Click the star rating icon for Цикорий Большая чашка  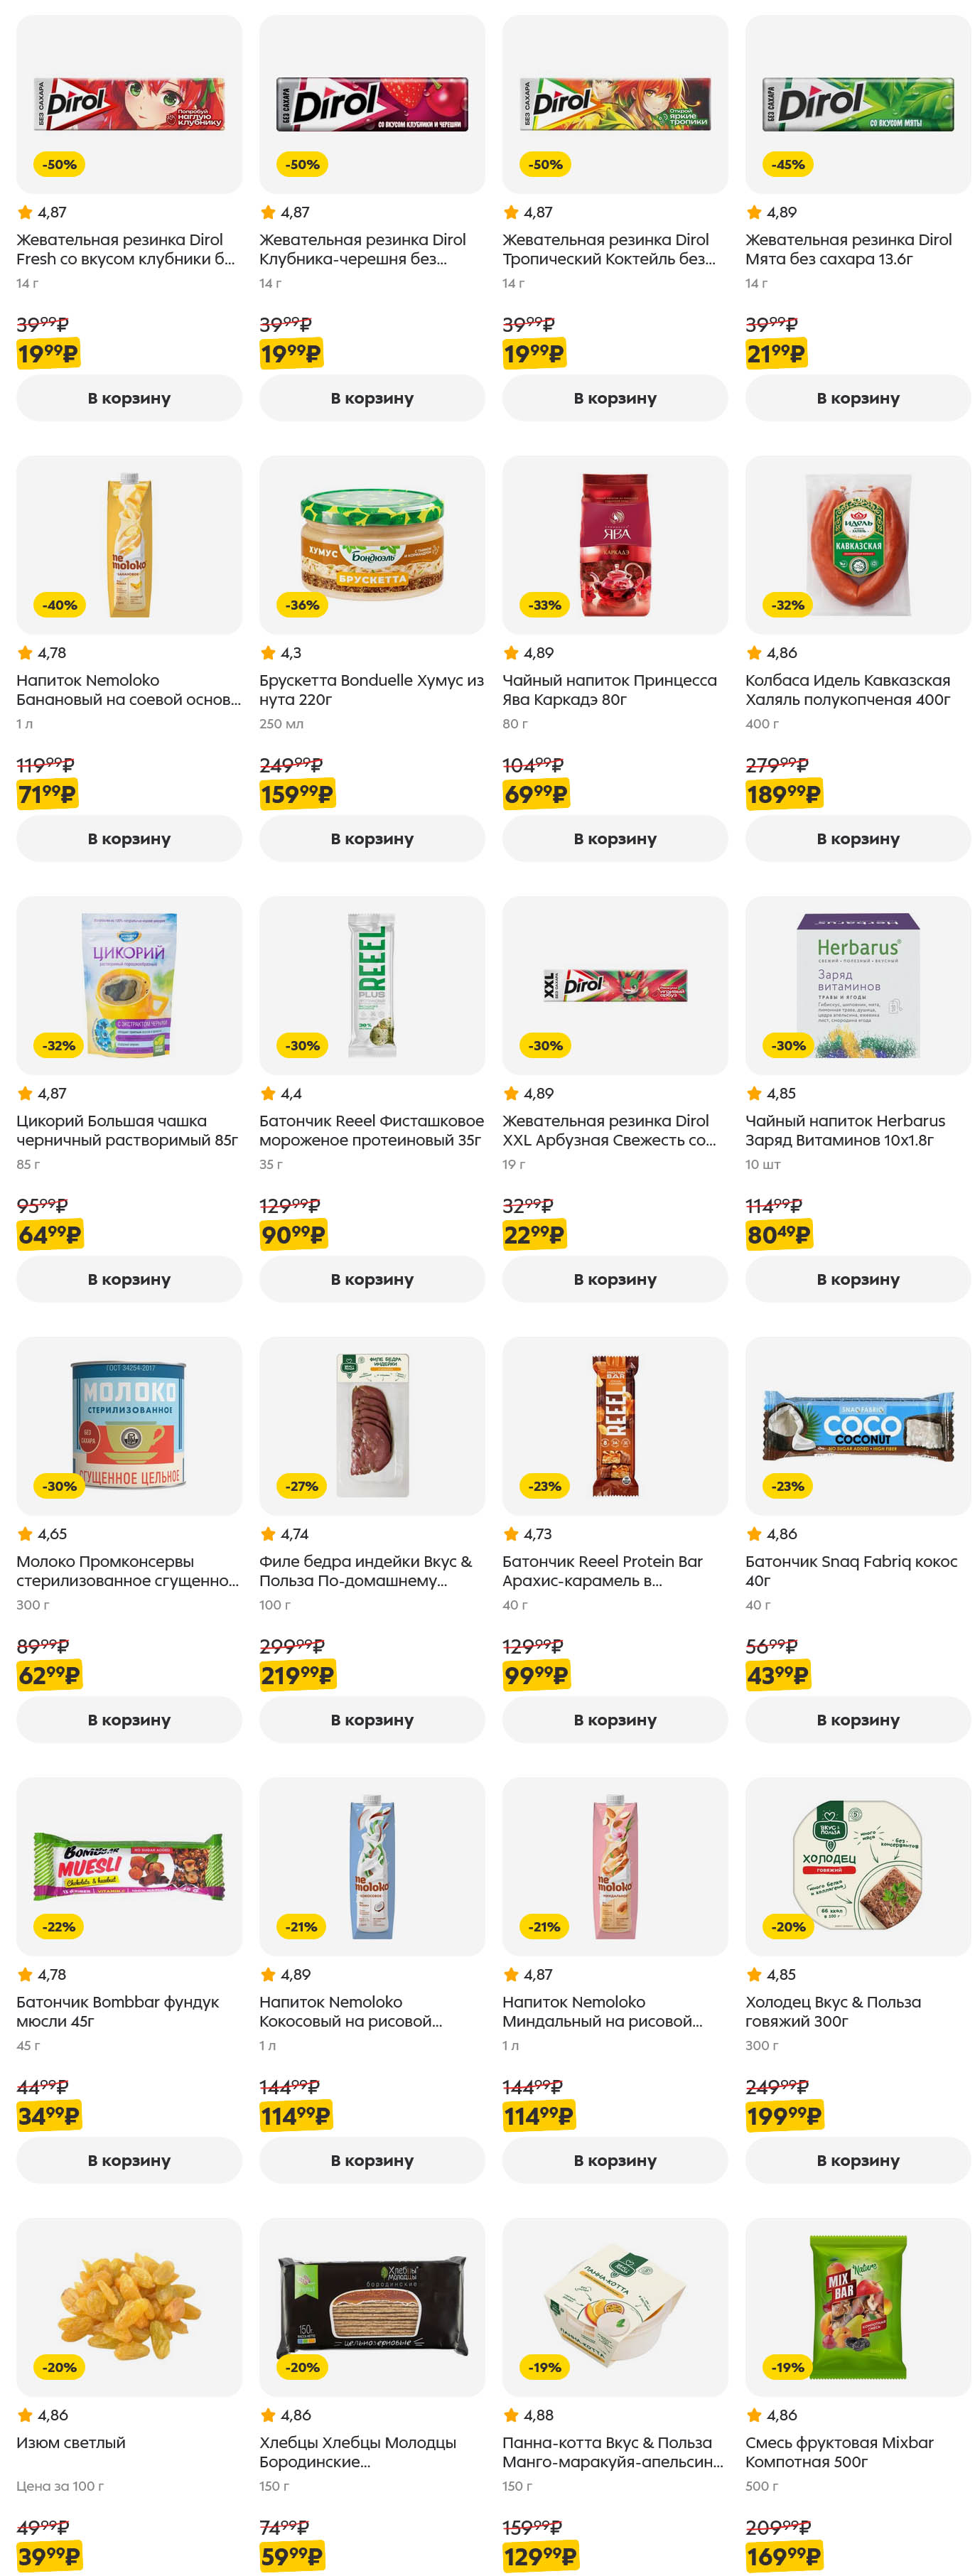(25, 1093)
